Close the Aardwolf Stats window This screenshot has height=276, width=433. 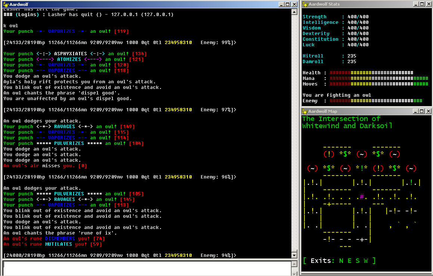pyautogui.click(x=428, y=4)
